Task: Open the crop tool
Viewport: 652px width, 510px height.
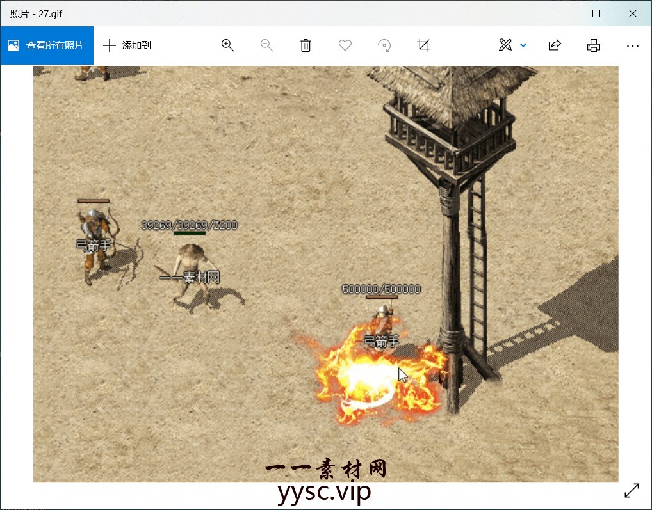Action: [x=423, y=45]
